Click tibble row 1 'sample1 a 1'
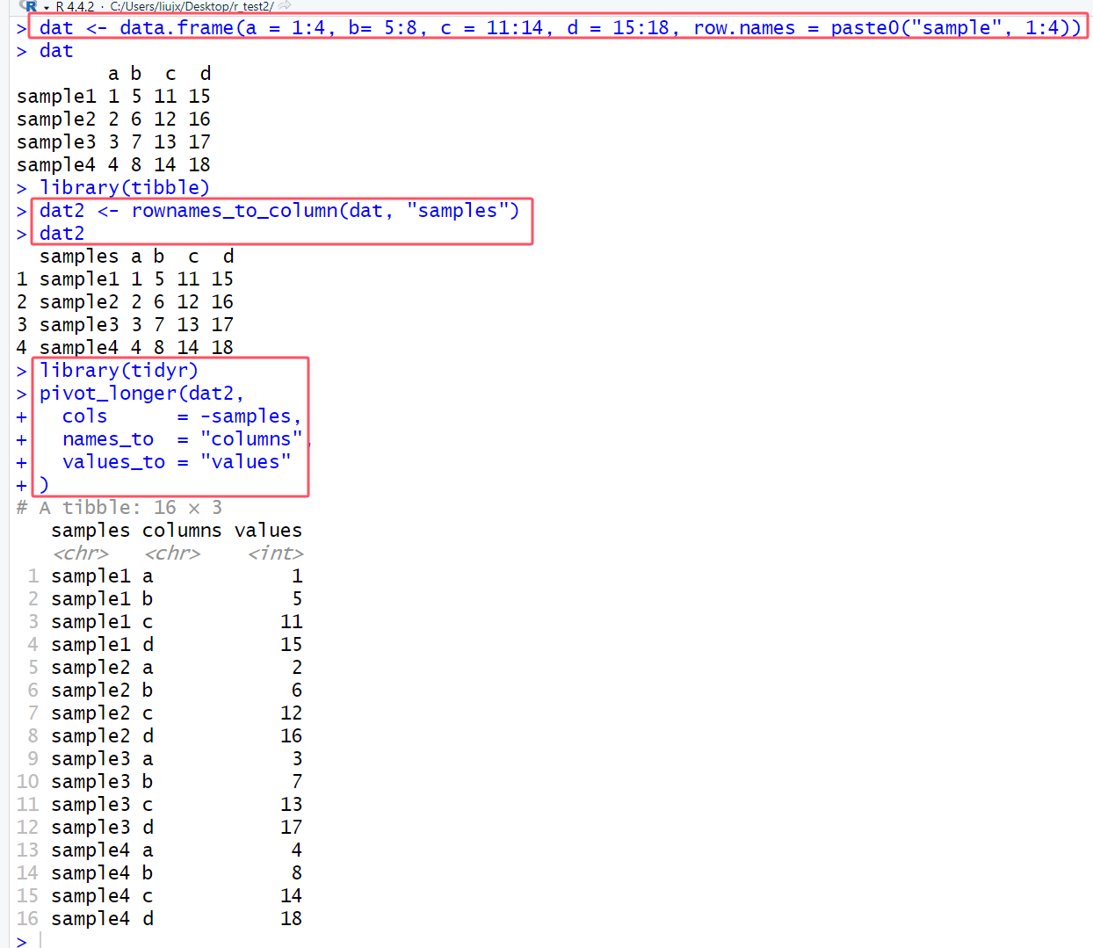 coord(164,576)
